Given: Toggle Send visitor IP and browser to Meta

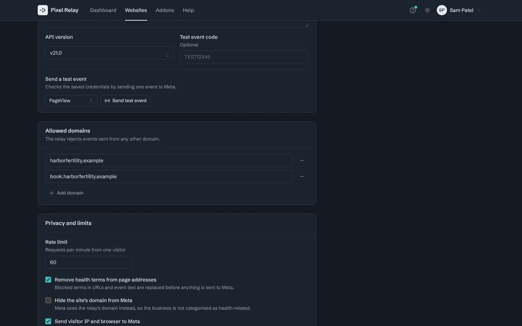Looking at the screenshot, I should pyautogui.click(x=48, y=321).
